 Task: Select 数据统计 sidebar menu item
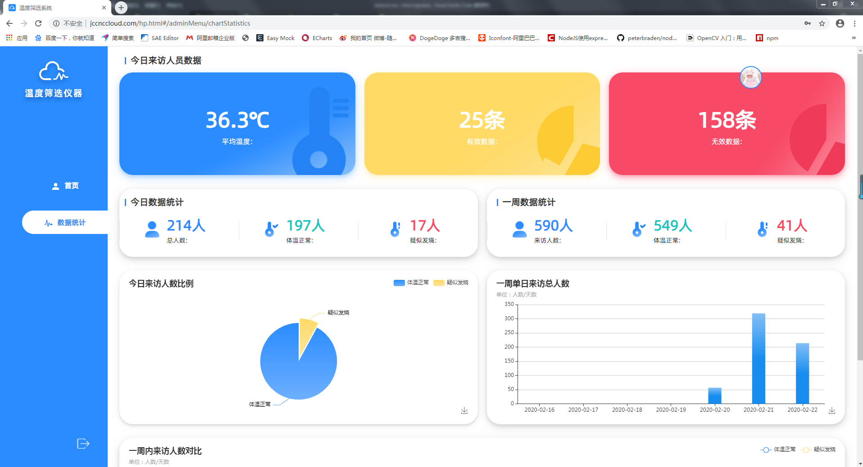(x=66, y=223)
